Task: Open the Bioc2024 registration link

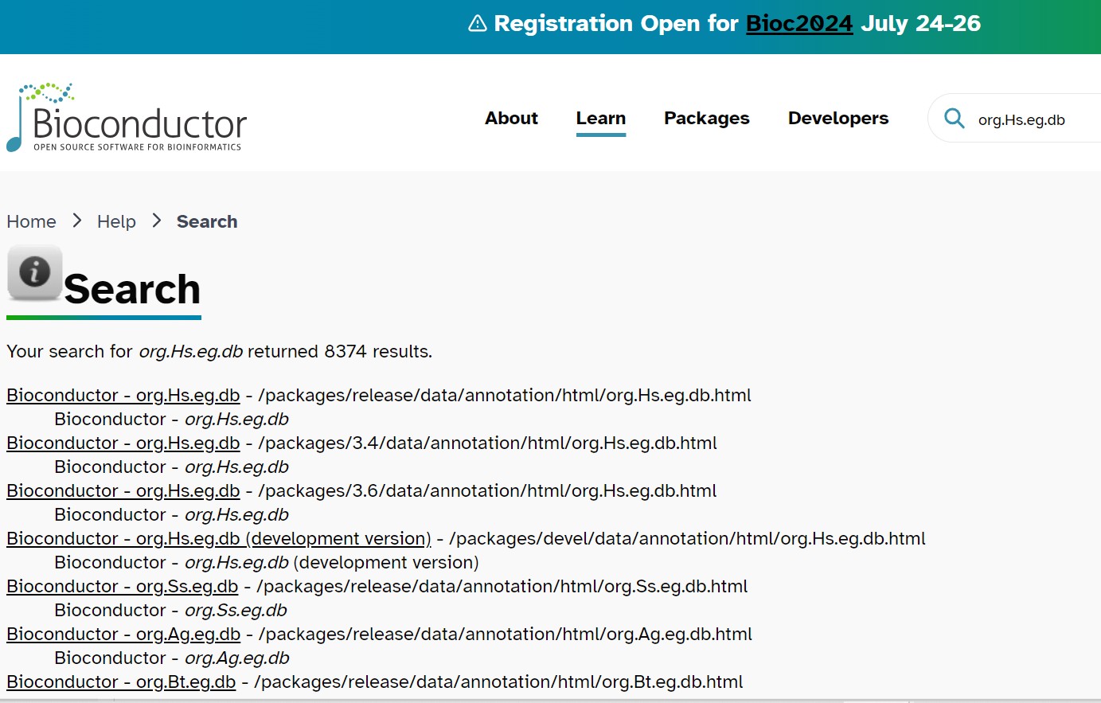Action: 799,23
